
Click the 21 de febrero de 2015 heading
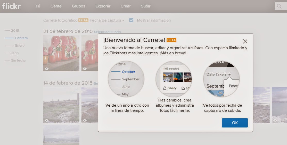coord(68,31)
